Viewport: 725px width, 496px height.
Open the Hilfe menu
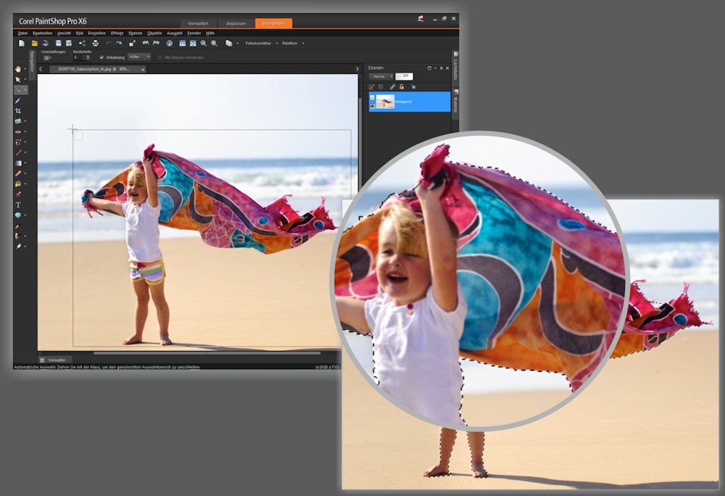(210, 33)
